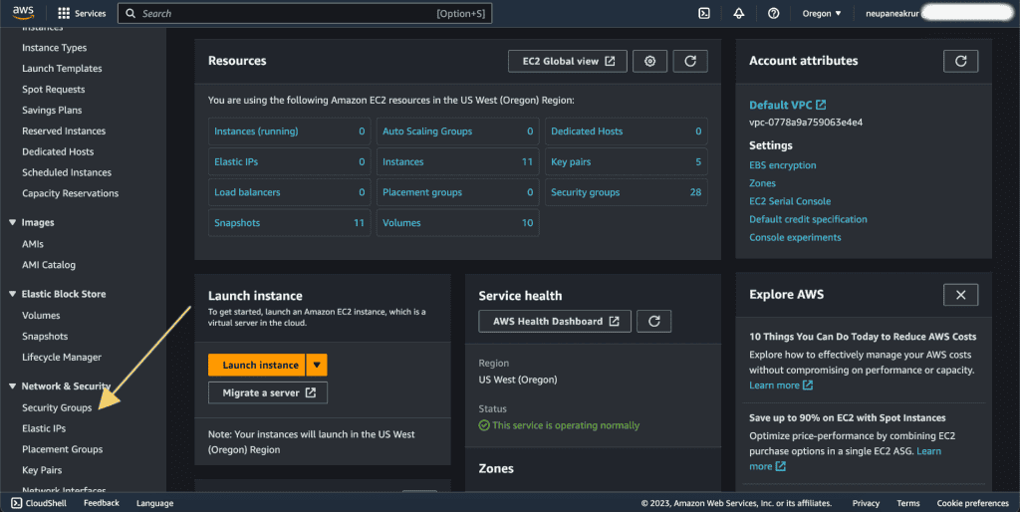1020x512 pixels.
Task: Click Learn more under Reduce AWS Costs
Action: coord(781,385)
